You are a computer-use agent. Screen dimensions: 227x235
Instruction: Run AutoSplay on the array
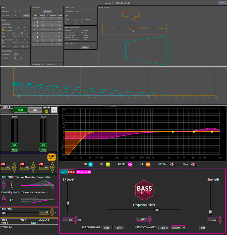[47, 11]
